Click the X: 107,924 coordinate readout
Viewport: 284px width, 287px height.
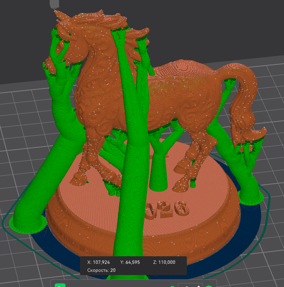tap(99, 262)
